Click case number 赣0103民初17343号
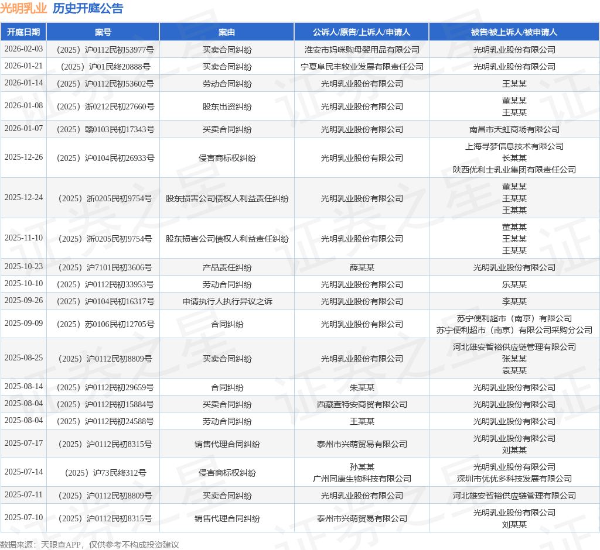 105,129
